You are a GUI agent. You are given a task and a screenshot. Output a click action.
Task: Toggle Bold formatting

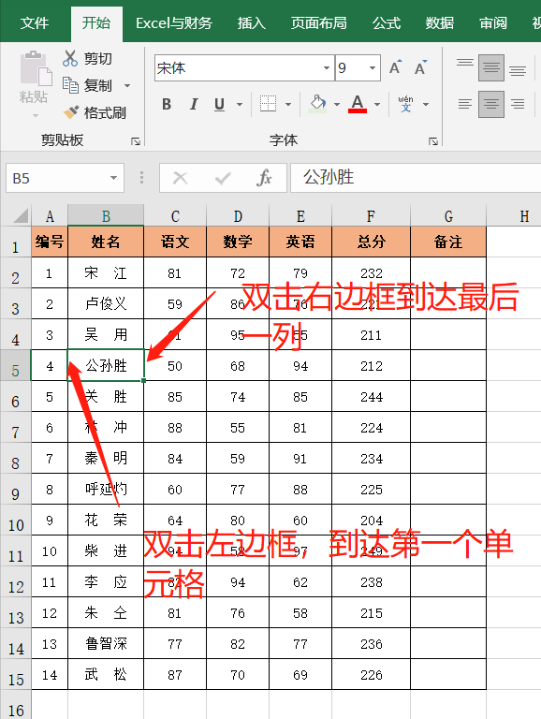[x=167, y=105]
